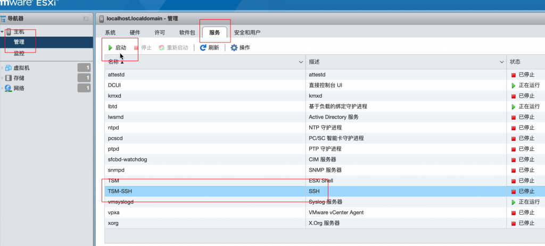
Task: Open the Packages (软件包) tab
Action: click(x=187, y=32)
